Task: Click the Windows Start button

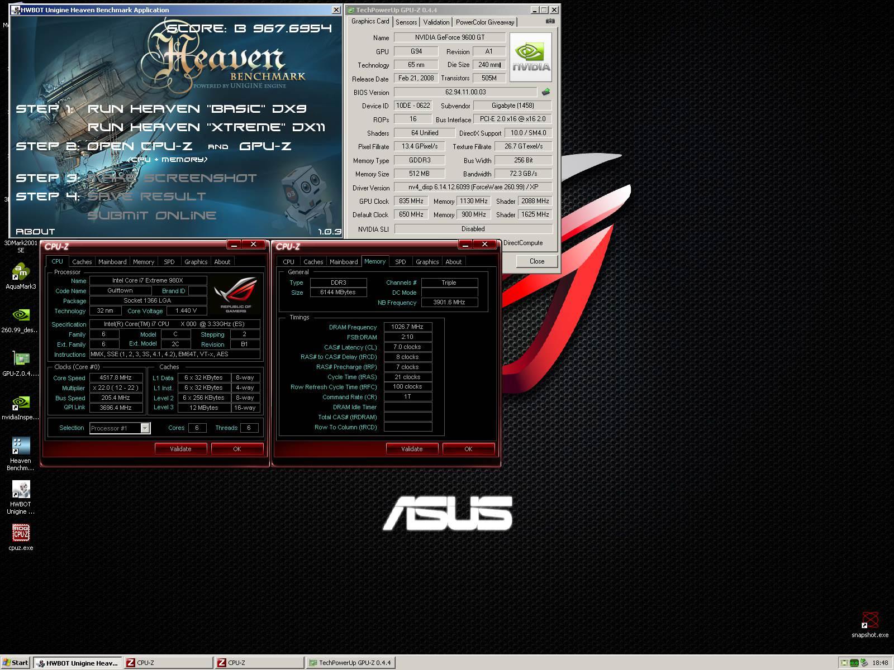Action: coord(16,663)
